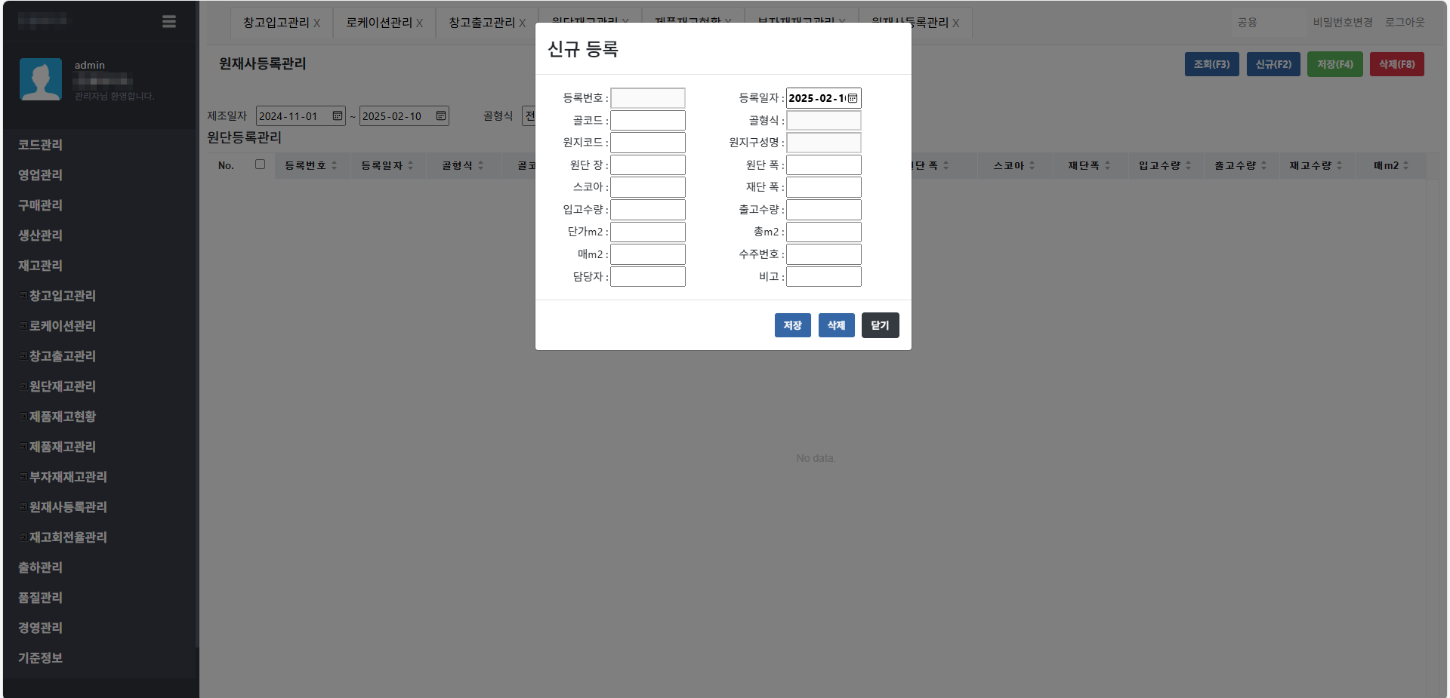Open 원단재고관리 in sidebar
This screenshot has width=1450, height=698.
pos(63,386)
